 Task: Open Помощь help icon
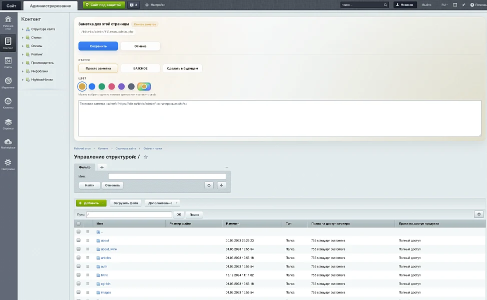click(472, 5)
